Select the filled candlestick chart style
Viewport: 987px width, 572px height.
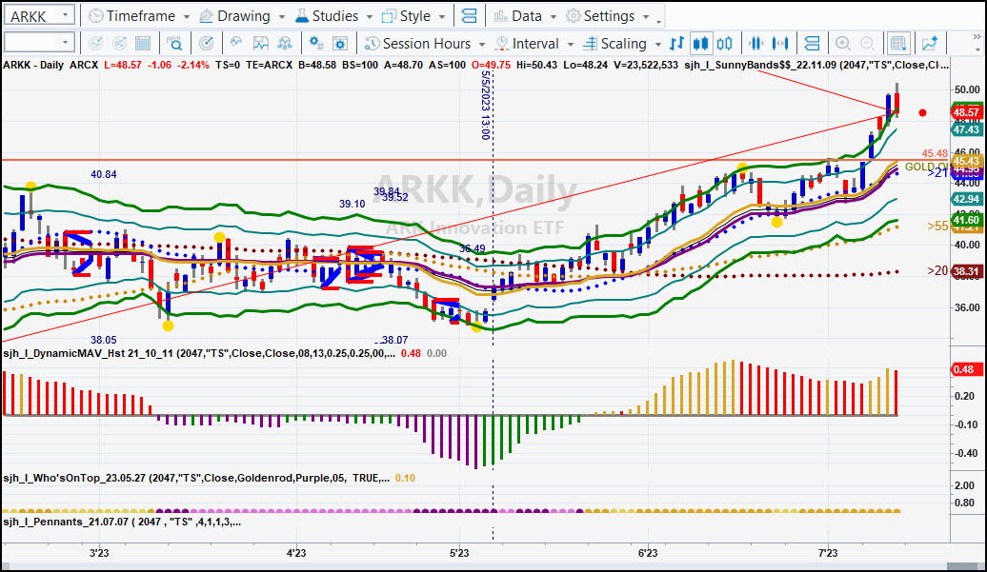coord(700,44)
